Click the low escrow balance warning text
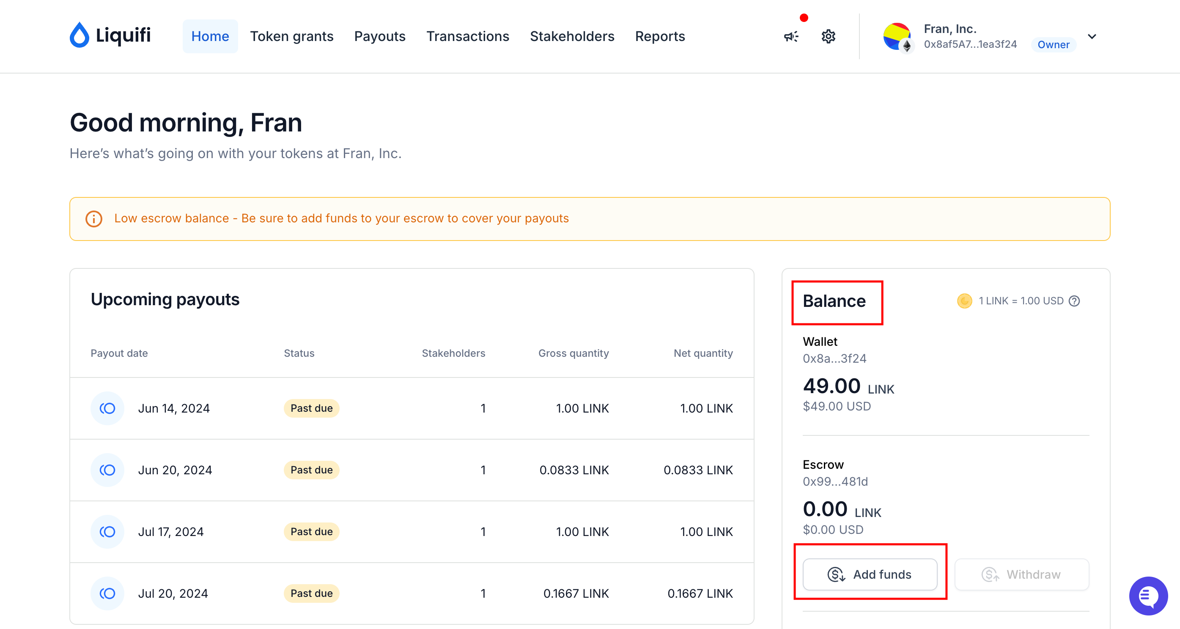The image size is (1180, 629). point(341,219)
